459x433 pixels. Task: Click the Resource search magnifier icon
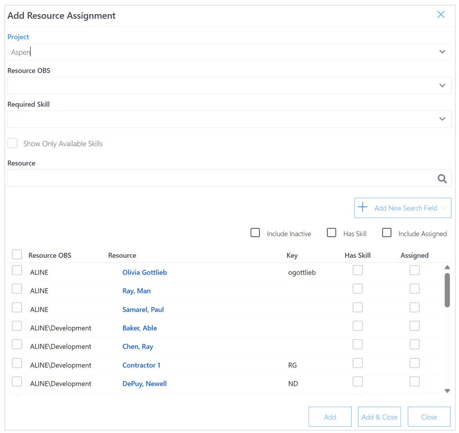pyautogui.click(x=442, y=178)
